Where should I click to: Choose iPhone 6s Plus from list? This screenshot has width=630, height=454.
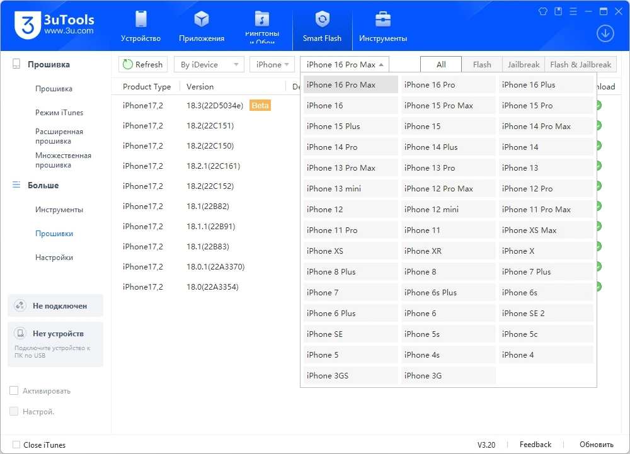click(448, 293)
